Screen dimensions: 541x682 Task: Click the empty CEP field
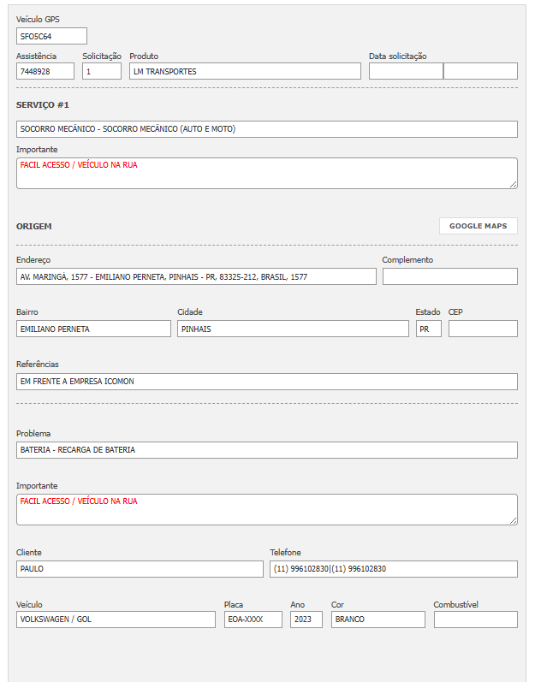(483, 329)
